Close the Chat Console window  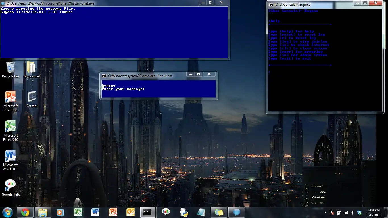pos(376,3)
